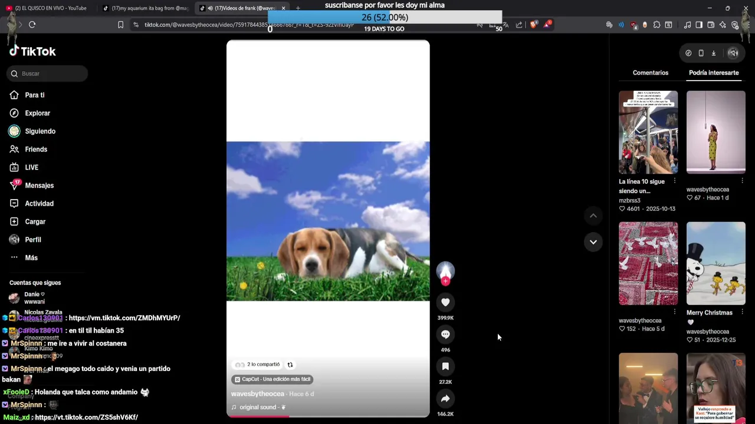Focus the Buscar search field
This screenshot has width=755, height=424.
click(x=47, y=74)
